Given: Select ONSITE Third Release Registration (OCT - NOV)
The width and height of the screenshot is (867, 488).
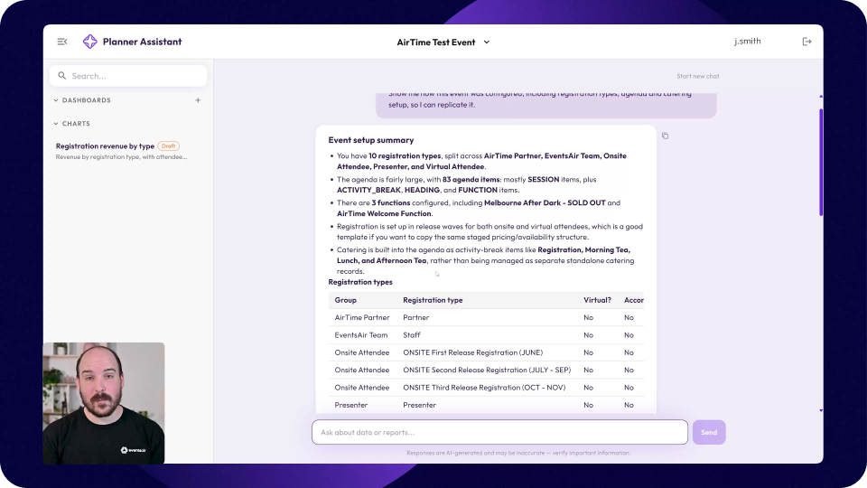Looking at the screenshot, I should (x=484, y=388).
